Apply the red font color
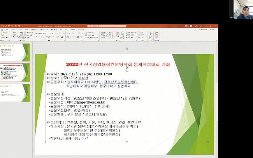Viewport: 253px width, 158px height. 62,37
